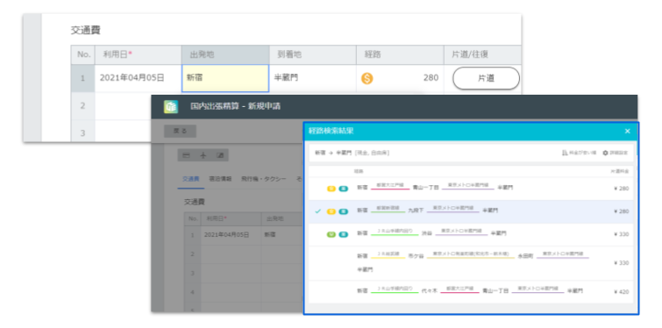The height and width of the screenshot is (328, 662).
Task: Select the 渋谷 route costing ¥330
Action: 471,234
